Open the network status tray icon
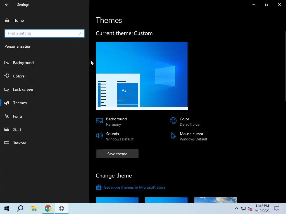 243,208
